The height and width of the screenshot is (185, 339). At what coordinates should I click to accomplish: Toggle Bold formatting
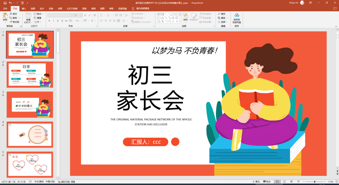(49, 21)
